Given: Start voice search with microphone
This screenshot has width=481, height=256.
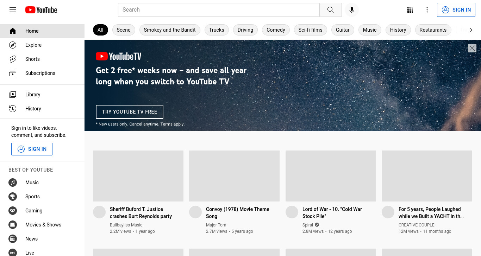Looking at the screenshot, I should click(351, 10).
